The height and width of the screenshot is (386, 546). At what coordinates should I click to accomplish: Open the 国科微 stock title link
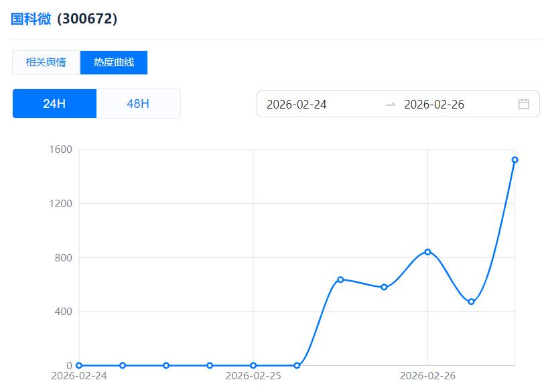click(x=31, y=19)
